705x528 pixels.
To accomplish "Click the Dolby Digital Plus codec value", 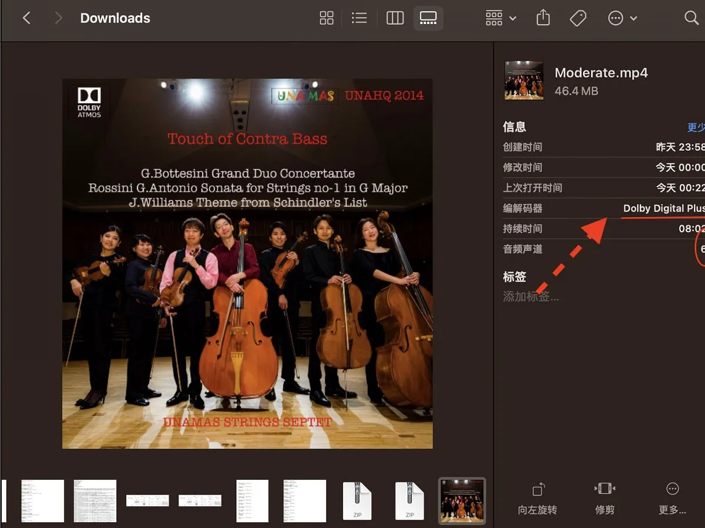I will point(663,208).
